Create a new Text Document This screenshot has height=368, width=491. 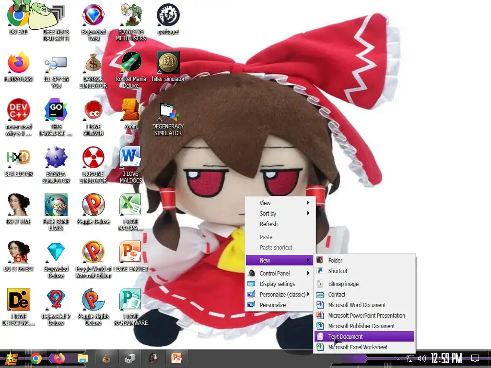364,337
